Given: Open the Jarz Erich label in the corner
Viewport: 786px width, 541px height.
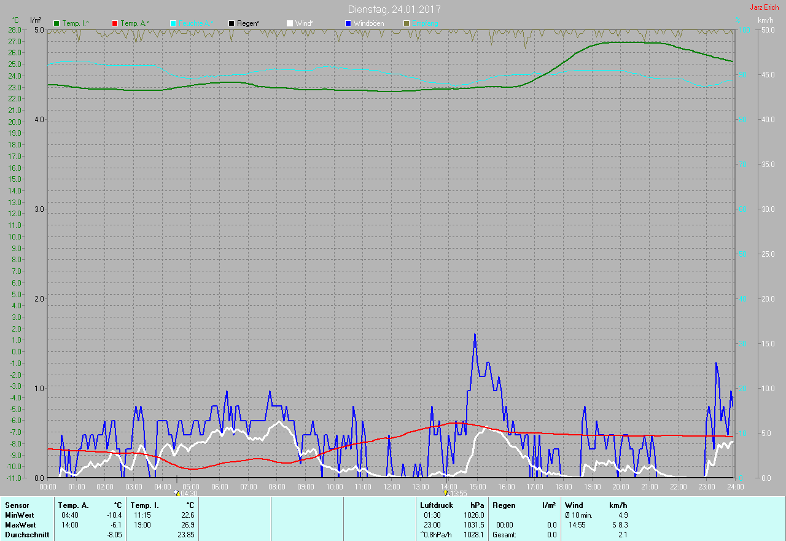Looking at the screenshot, I should 764,7.
